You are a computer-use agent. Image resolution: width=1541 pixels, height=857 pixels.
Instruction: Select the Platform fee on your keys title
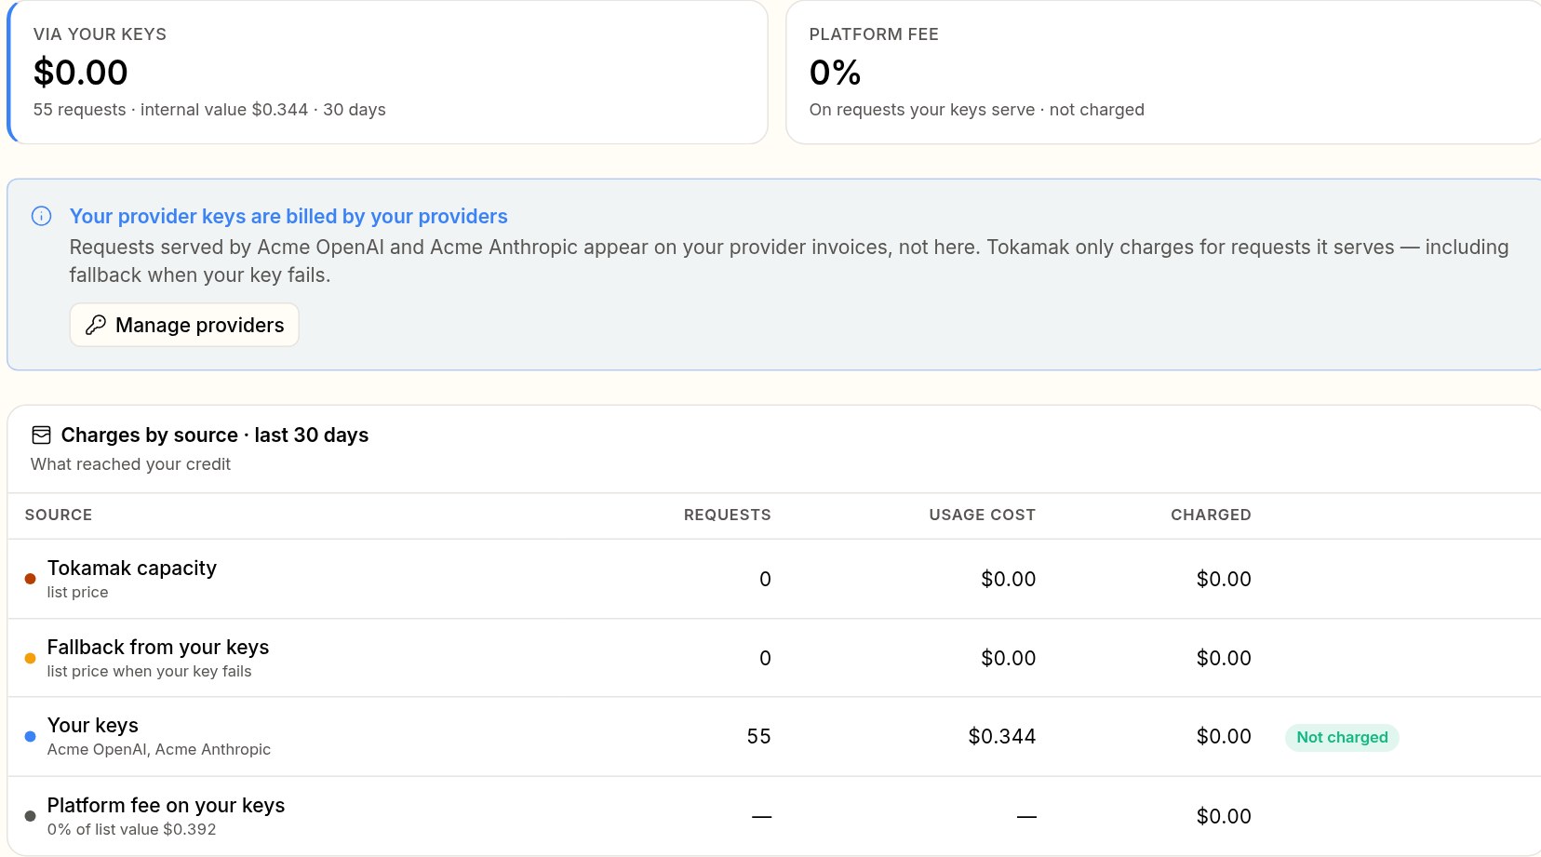pyautogui.click(x=167, y=805)
